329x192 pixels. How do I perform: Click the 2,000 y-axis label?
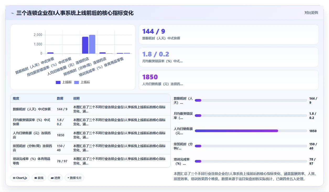pos(38,35)
